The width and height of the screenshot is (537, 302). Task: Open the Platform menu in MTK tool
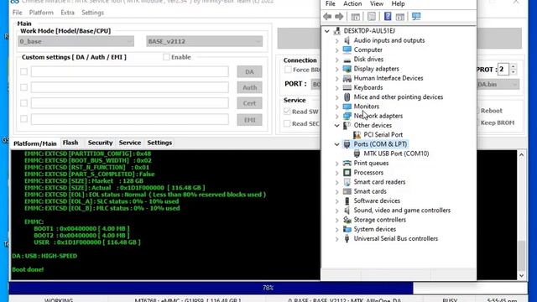coord(41,13)
